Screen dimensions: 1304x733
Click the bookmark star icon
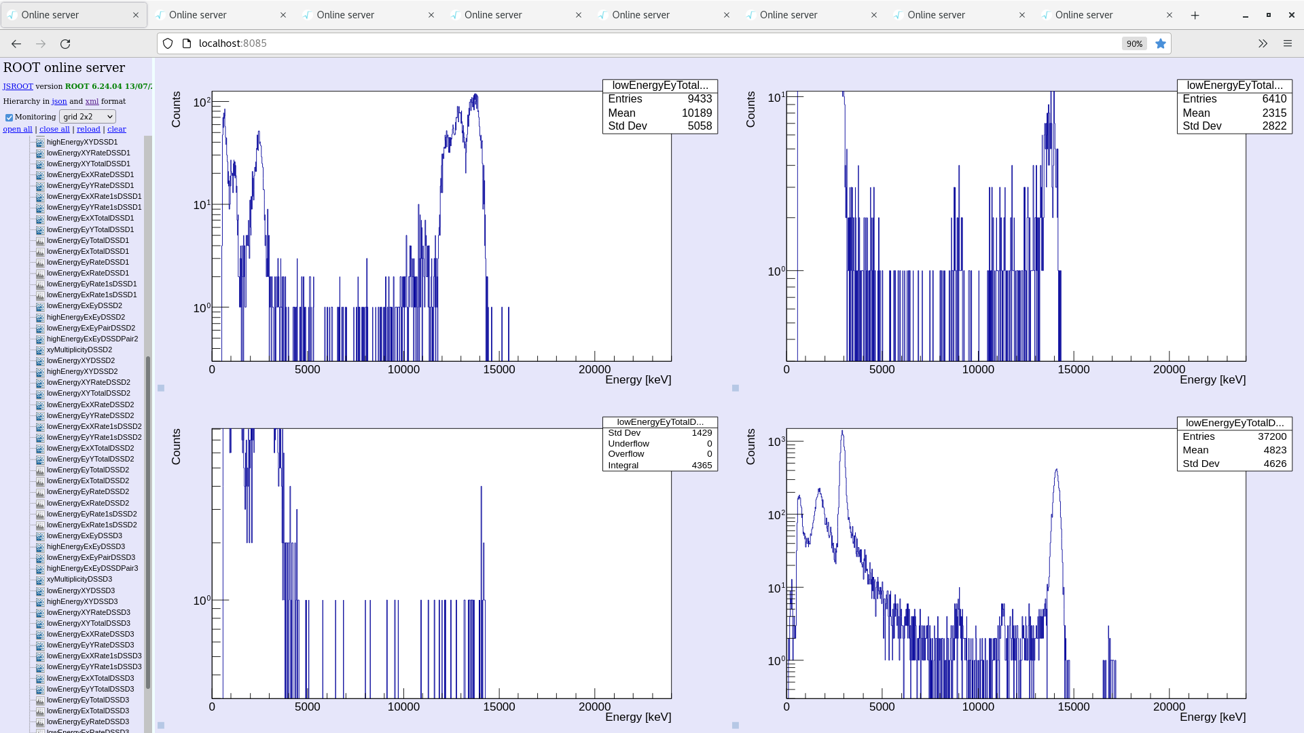click(1161, 43)
